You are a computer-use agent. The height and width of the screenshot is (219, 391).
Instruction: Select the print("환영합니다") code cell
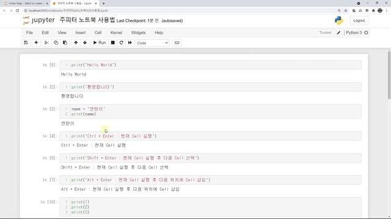[x=210, y=87]
